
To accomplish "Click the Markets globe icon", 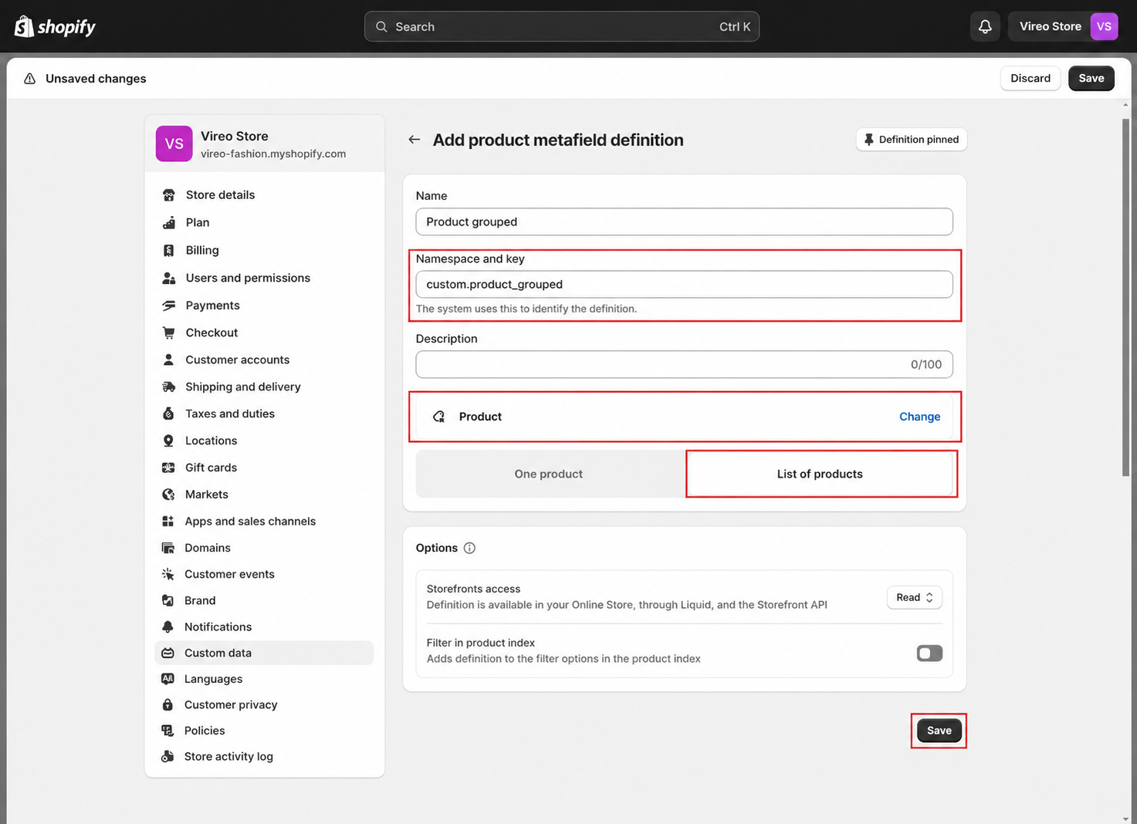I will [168, 495].
